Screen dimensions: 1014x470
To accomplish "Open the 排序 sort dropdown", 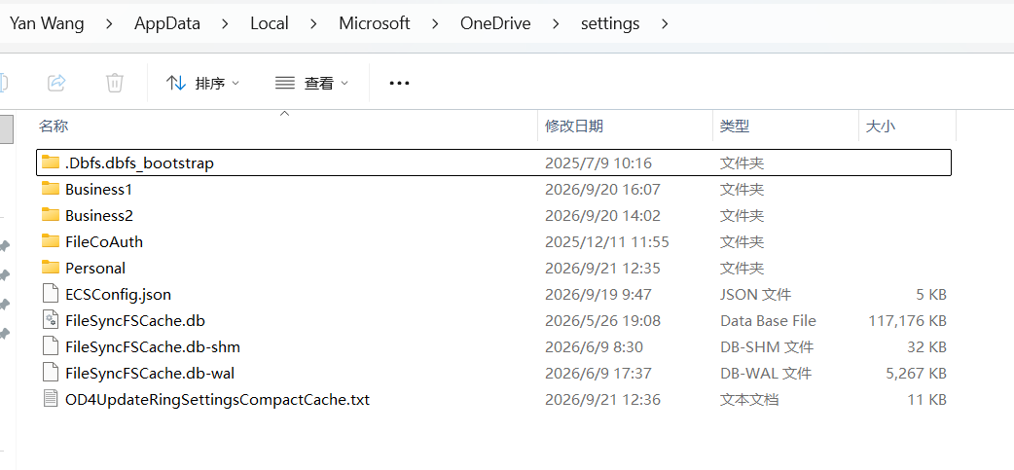I will pyautogui.click(x=202, y=83).
